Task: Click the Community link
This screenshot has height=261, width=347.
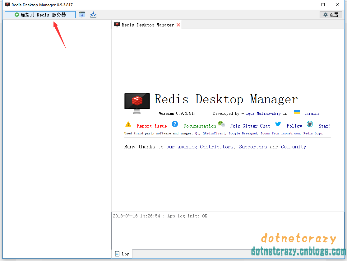Action: [294, 147]
